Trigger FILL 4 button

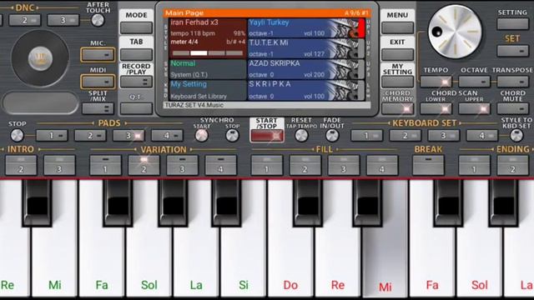[382, 165]
